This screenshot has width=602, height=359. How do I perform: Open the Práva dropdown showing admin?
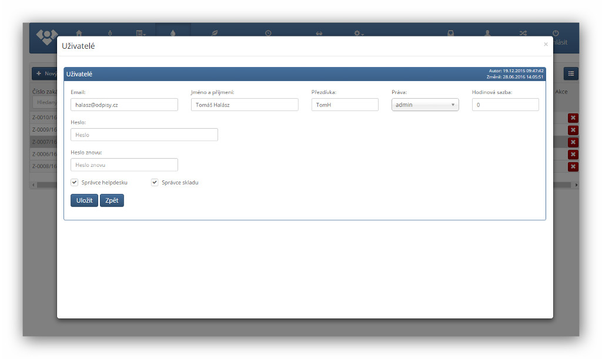(425, 105)
